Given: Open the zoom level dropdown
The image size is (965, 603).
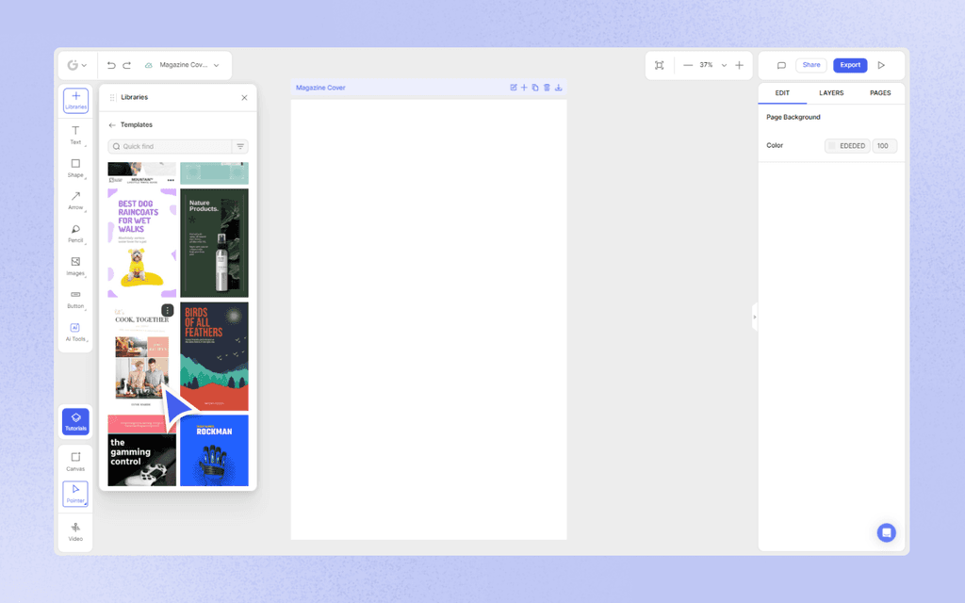Looking at the screenshot, I should point(723,65).
